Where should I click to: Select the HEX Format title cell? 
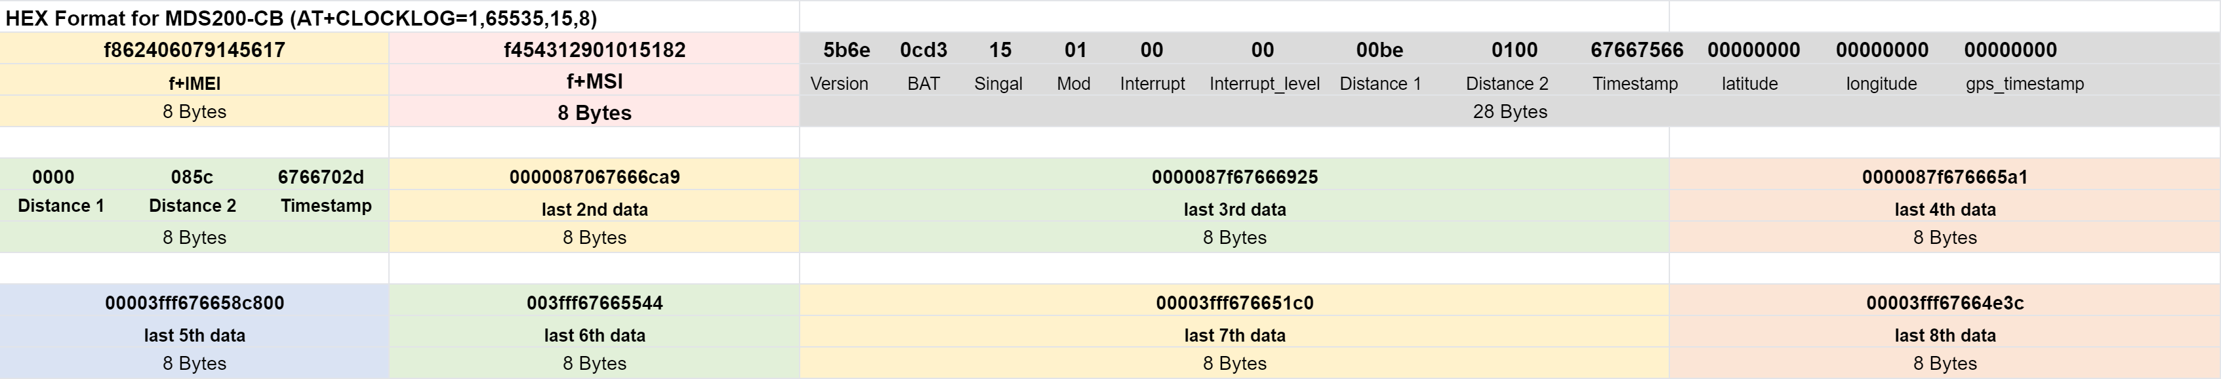399,17
